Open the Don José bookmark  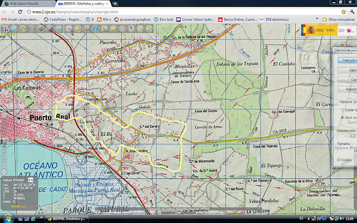[x=163, y=20]
